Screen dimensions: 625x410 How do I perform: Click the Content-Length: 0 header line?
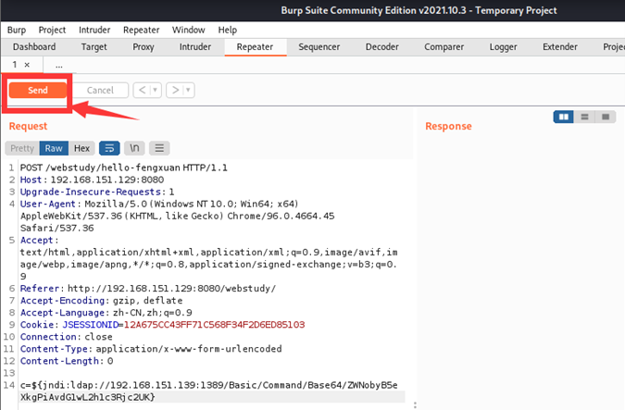coord(67,361)
